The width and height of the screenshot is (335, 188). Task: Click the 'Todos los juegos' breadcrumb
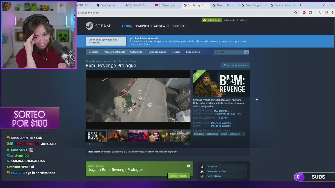pyautogui.click(x=94, y=61)
